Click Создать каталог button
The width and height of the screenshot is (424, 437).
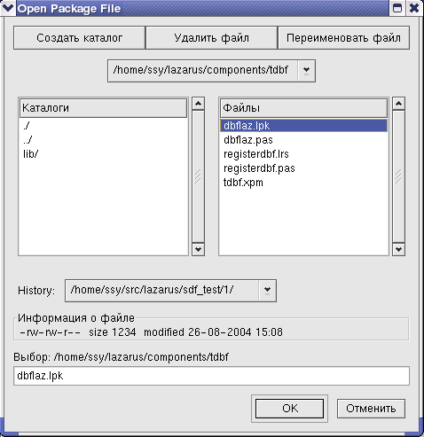pos(79,38)
